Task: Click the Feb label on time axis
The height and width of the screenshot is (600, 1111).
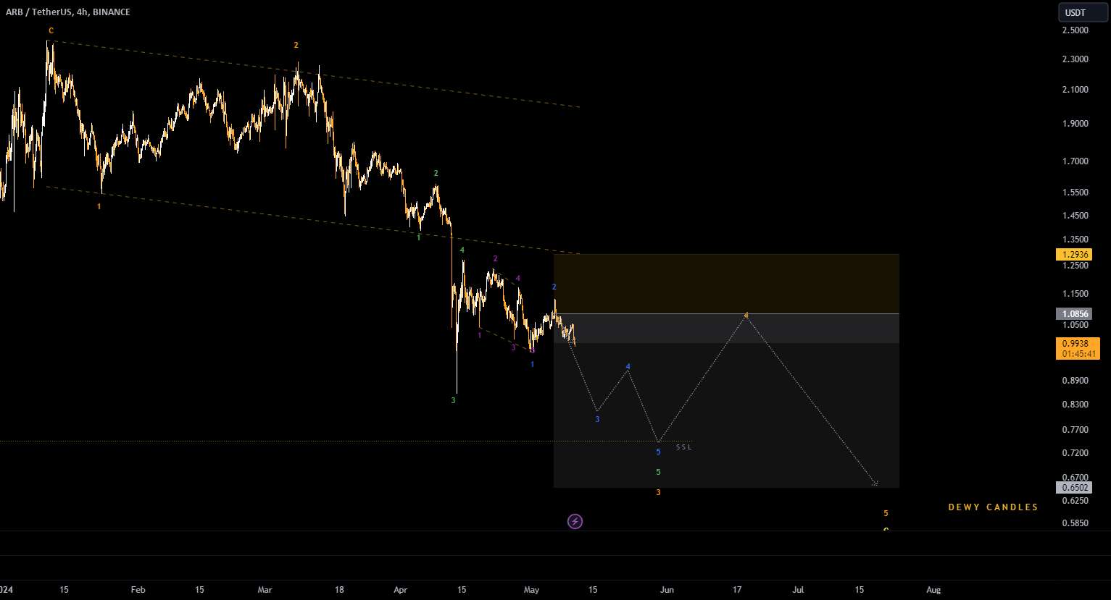Action: 138,590
